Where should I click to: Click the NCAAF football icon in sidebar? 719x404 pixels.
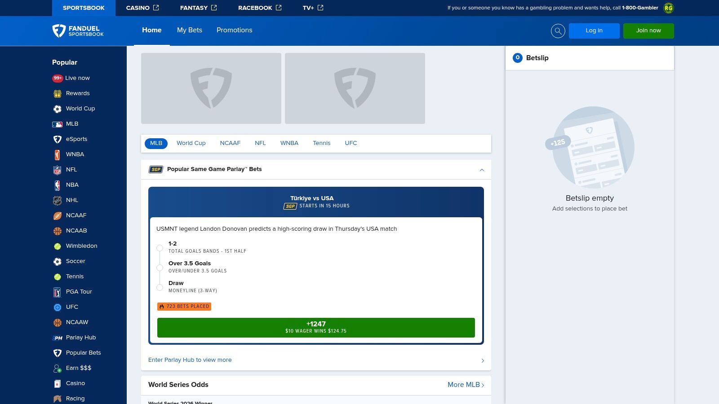pyautogui.click(x=58, y=215)
